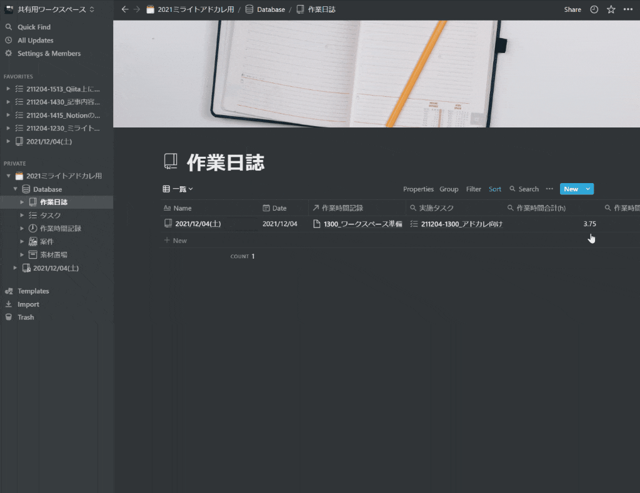
Task: Click the Import icon in the sidebar
Action: [8, 304]
